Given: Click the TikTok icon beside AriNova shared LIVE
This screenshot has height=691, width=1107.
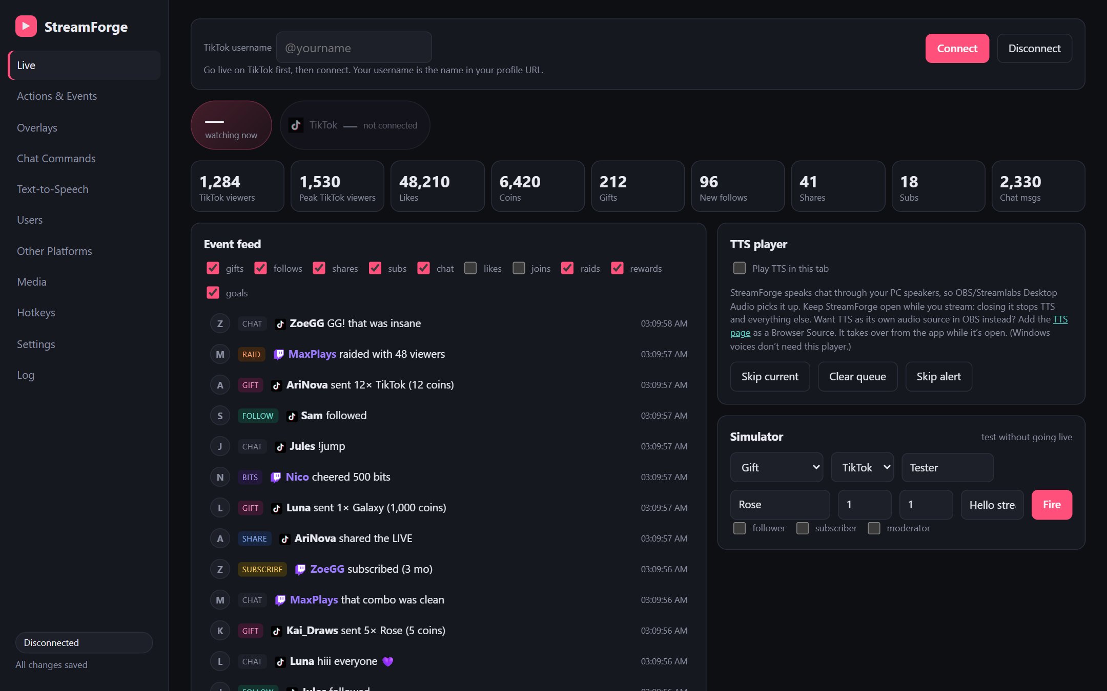Looking at the screenshot, I should (x=285, y=539).
